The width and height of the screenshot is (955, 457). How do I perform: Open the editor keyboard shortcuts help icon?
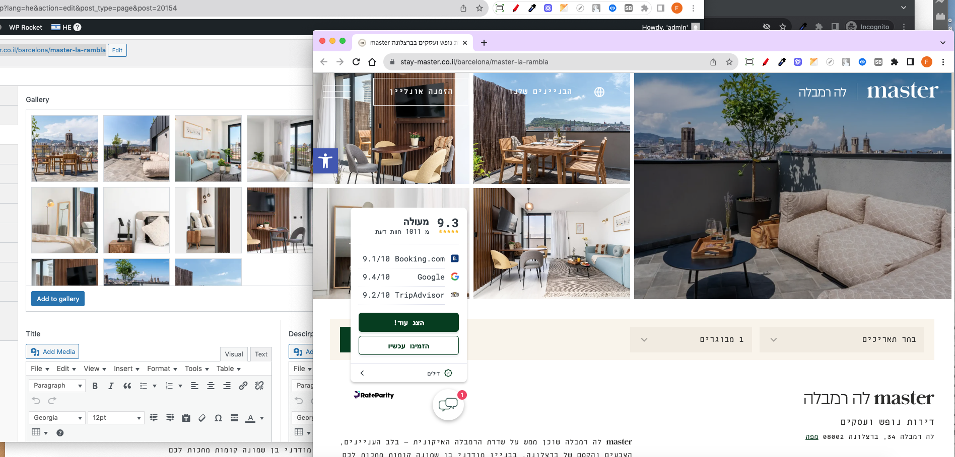(x=60, y=433)
